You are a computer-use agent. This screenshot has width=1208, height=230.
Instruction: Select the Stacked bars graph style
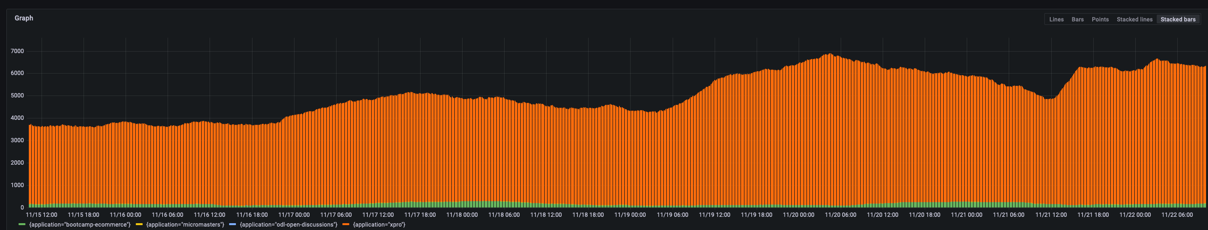pos(1178,19)
